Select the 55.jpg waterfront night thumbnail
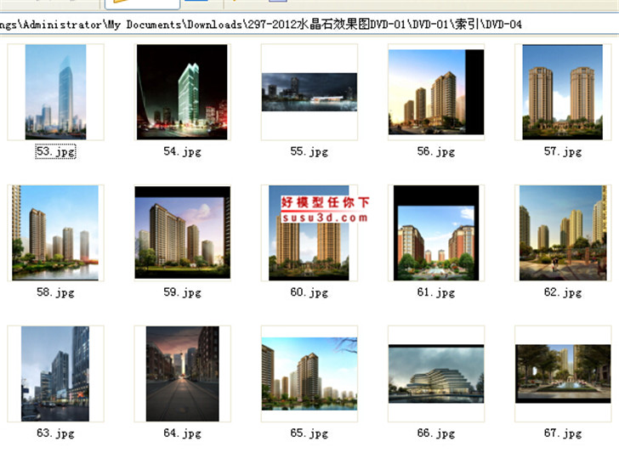The image size is (619, 453). tap(309, 92)
